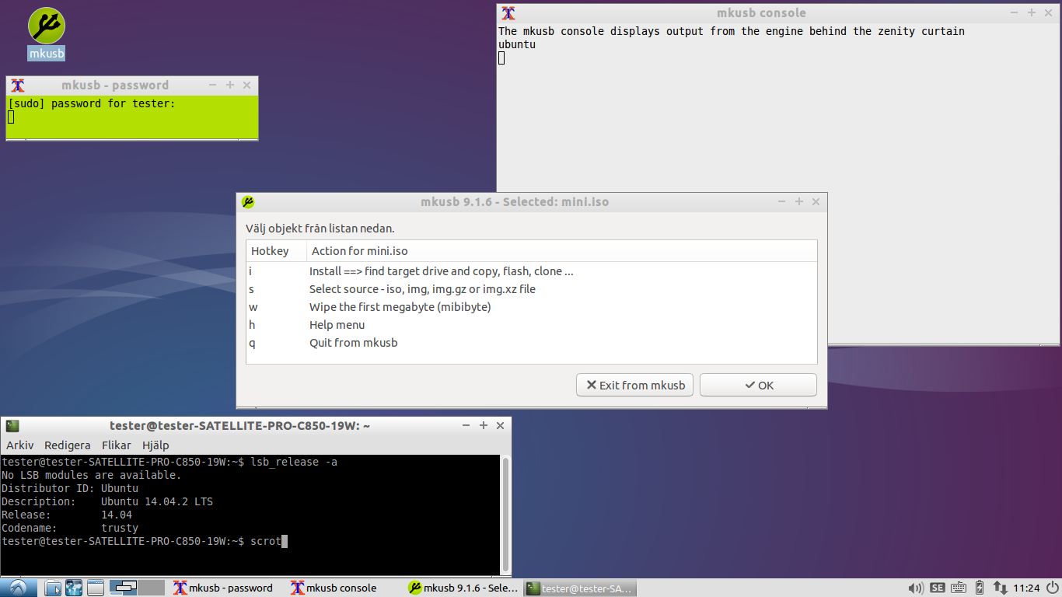Select the Help menu row
Image resolution: width=1062 pixels, height=597 pixels.
(337, 325)
